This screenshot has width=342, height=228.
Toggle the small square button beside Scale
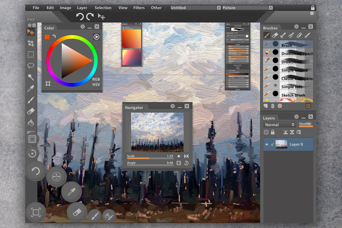[179, 156]
